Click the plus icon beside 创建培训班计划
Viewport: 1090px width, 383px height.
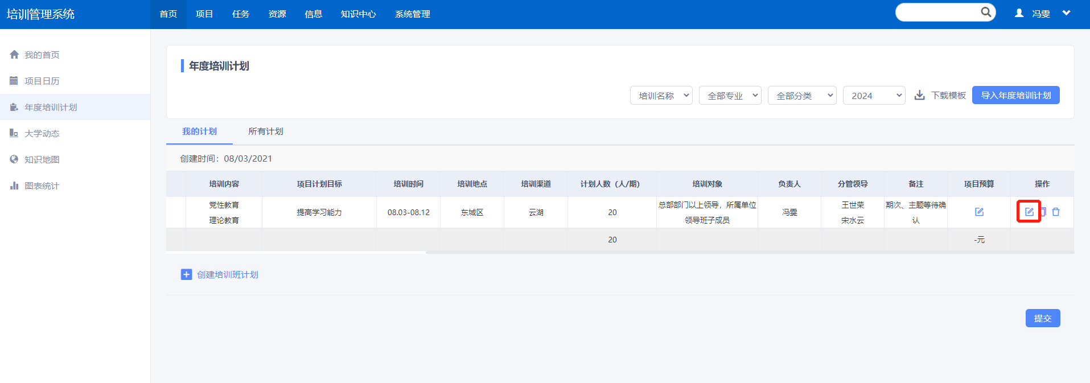coord(186,274)
